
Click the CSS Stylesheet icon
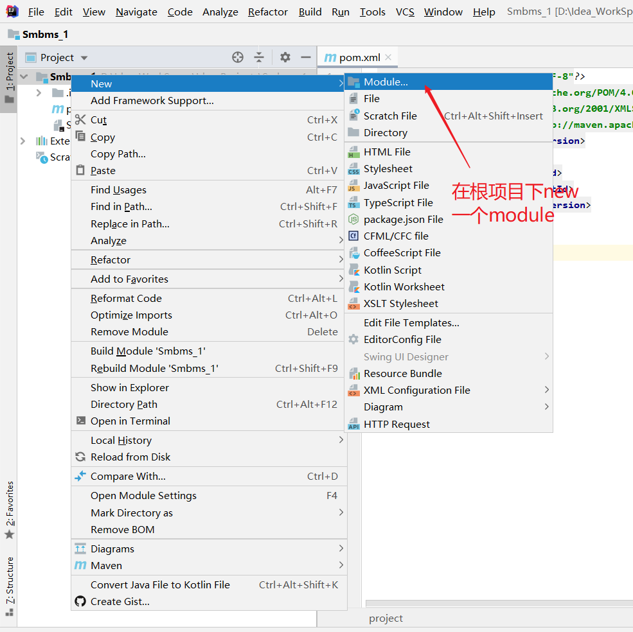click(x=353, y=169)
